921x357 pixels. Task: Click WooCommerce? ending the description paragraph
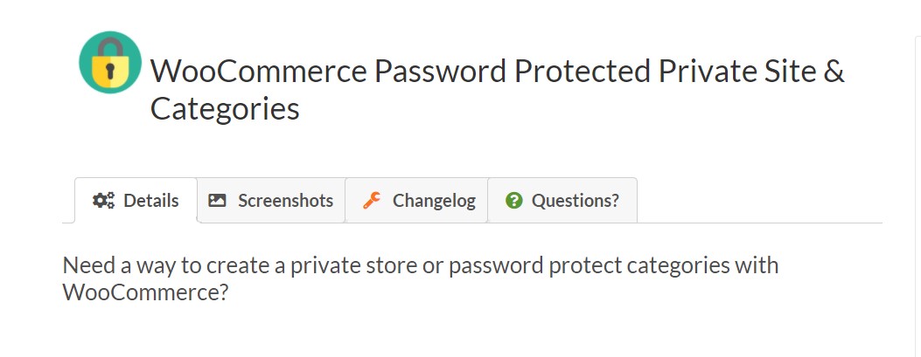pos(145,292)
